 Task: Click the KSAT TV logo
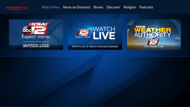(x=16, y=8)
